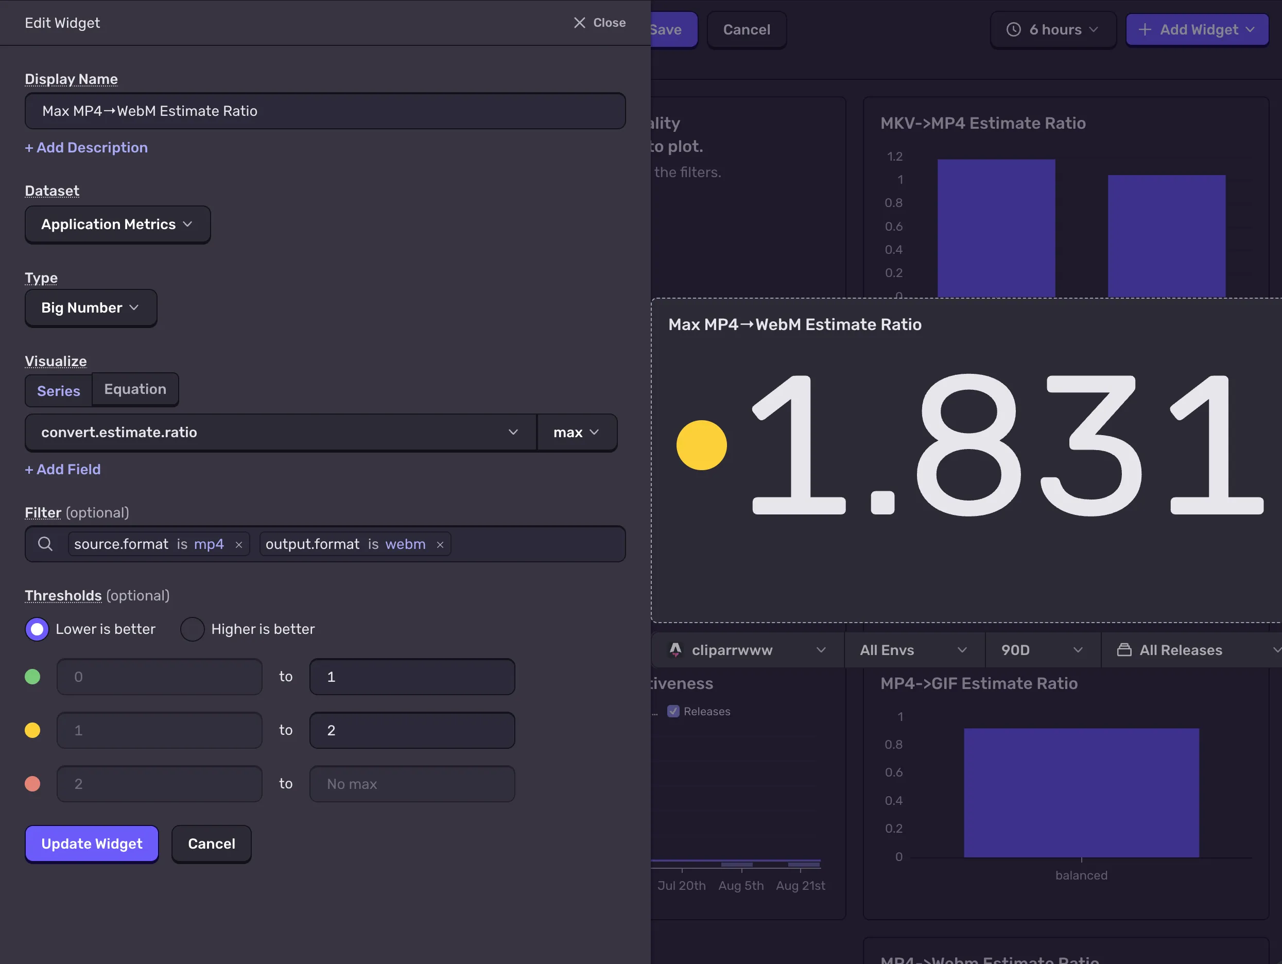
Task: Click the balanced axis label
Action: [1081, 875]
